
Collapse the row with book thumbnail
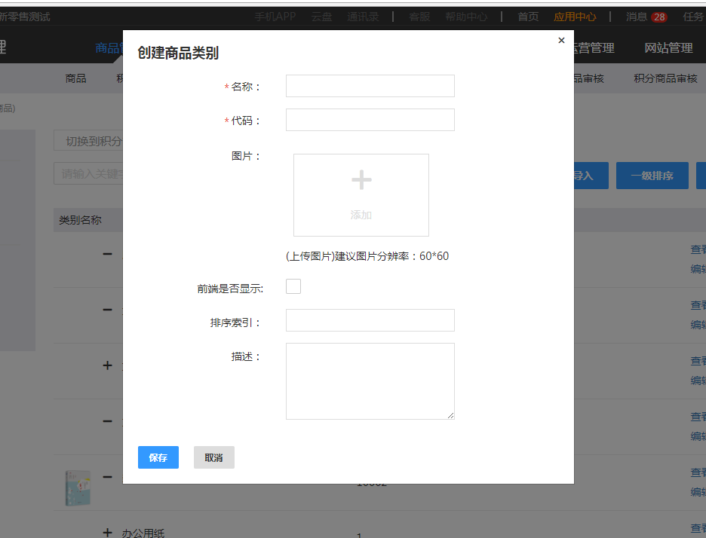(x=107, y=477)
